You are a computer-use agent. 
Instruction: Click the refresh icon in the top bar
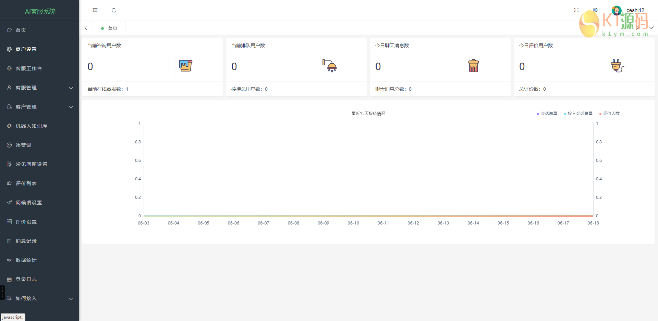(x=114, y=10)
